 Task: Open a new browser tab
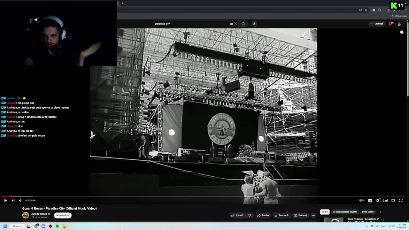(123, 3)
